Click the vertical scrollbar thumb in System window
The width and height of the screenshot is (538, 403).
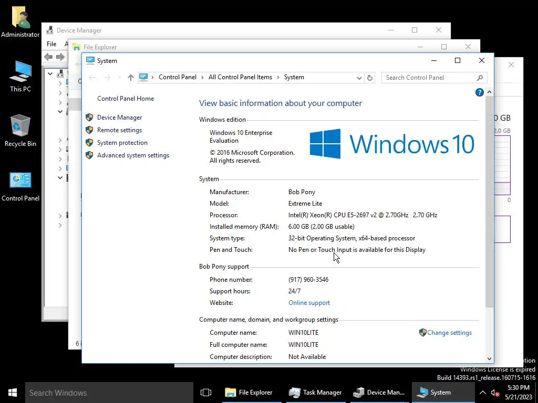(489, 201)
